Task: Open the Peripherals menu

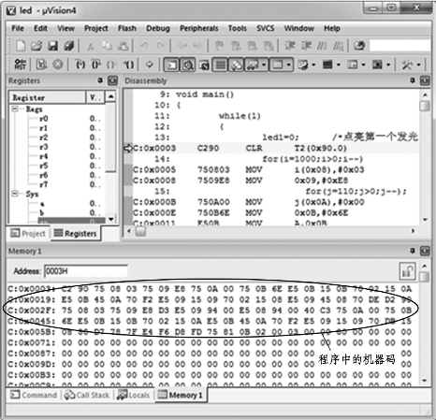Action: point(199,28)
